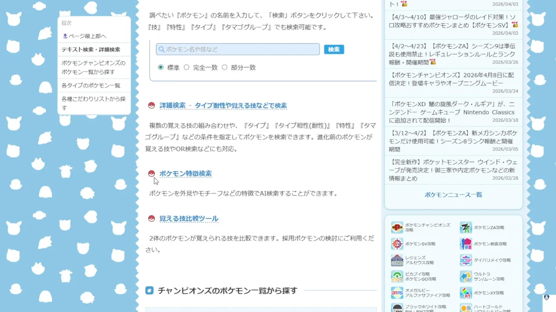Viewport: 556px width, 312px height.
Task: Click ポケモンXY攻略 text
Action: tap(489, 293)
